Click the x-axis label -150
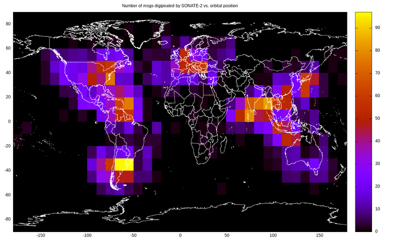The image size is (400, 240). pyautogui.click(x=40, y=235)
